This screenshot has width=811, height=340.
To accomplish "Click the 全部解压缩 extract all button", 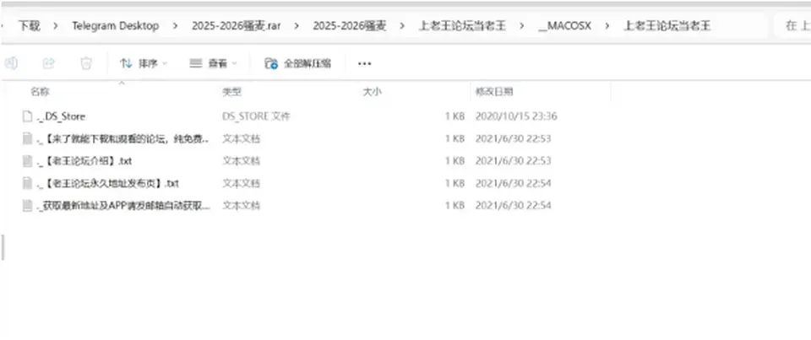I will [x=298, y=63].
